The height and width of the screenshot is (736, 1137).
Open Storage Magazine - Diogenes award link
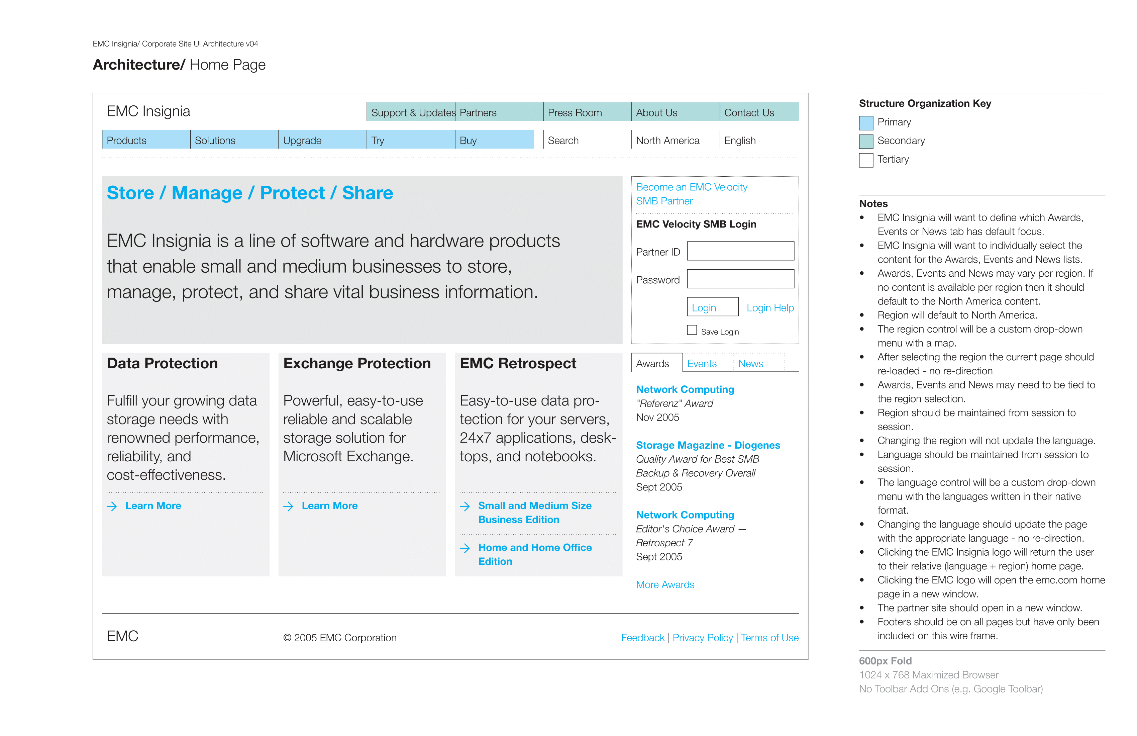click(x=708, y=445)
